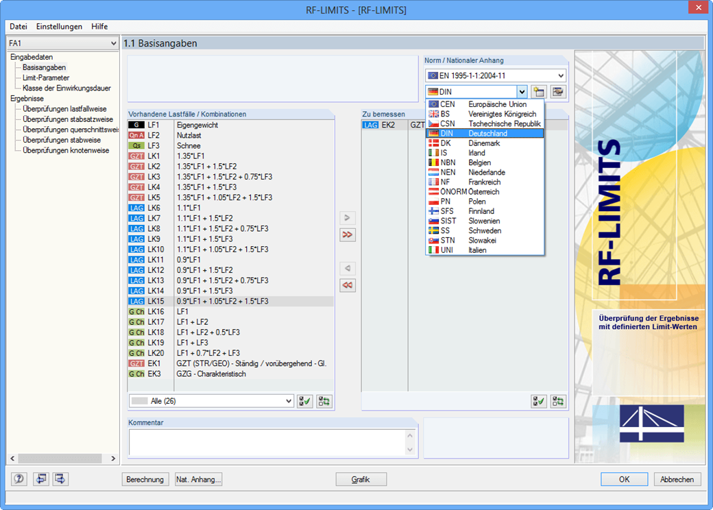713x510 pixels.
Task: Open Überprüfungen stabweise tree item
Action: (62, 140)
